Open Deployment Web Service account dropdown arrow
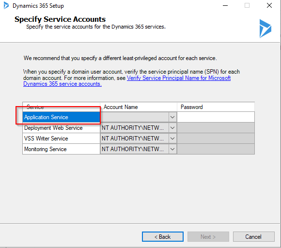The height and width of the screenshot is (248, 281). pos(172,128)
